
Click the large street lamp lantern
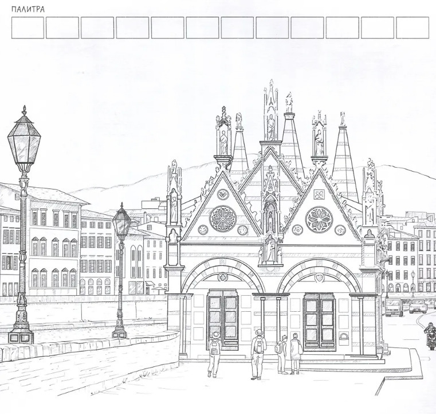point(24,140)
